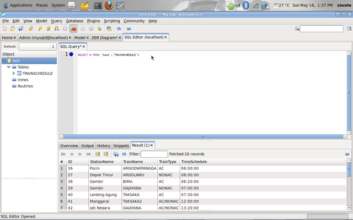The image size is (353, 220).
Task: Close the Result (1) tab
Action: coord(152,145)
